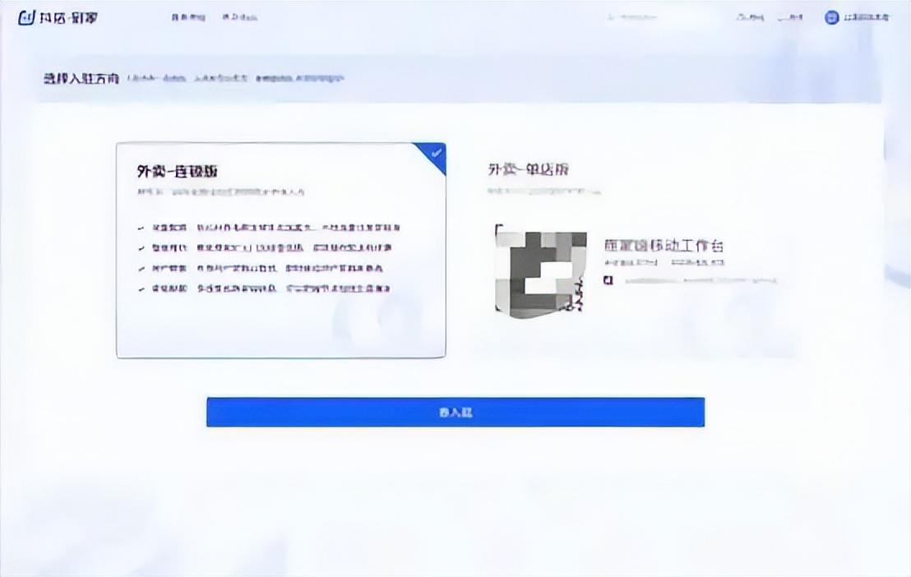Open the second header navigation item
The image size is (911, 577).
point(239,17)
